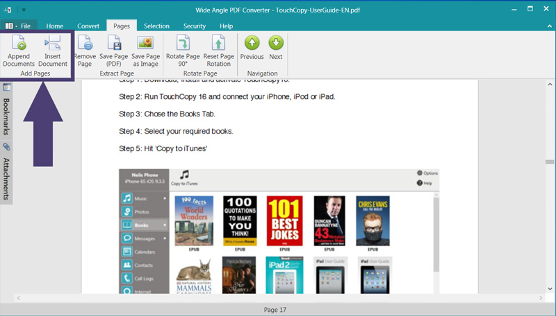This screenshot has width=556, height=316.
Task: Click 100 Quotations book cover
Action: [240, 221]
